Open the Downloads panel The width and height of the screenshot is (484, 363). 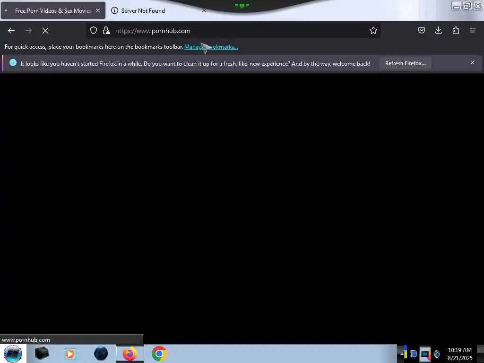point(438,30)
